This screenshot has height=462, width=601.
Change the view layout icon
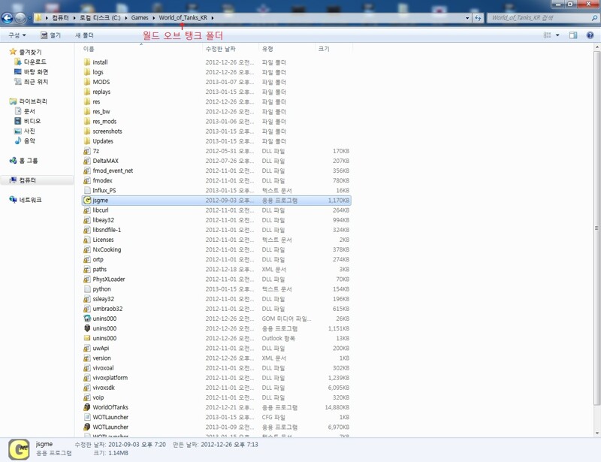tap(548, 35)
